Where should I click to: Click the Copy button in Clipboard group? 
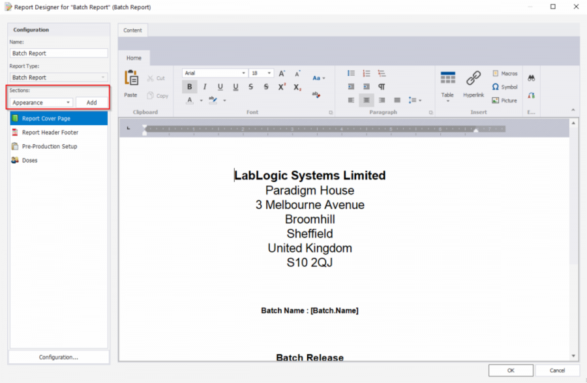[158, 96]
